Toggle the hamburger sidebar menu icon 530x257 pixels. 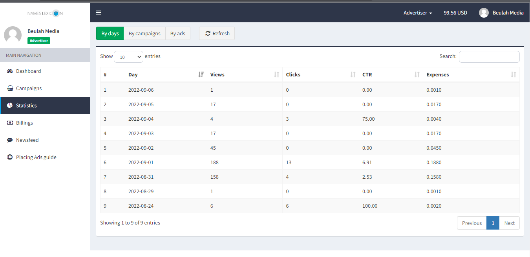tap(99, 13)
